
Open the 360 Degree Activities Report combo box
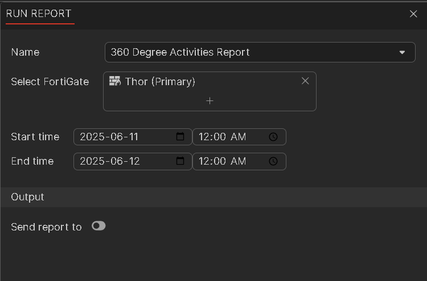point(251,52)
